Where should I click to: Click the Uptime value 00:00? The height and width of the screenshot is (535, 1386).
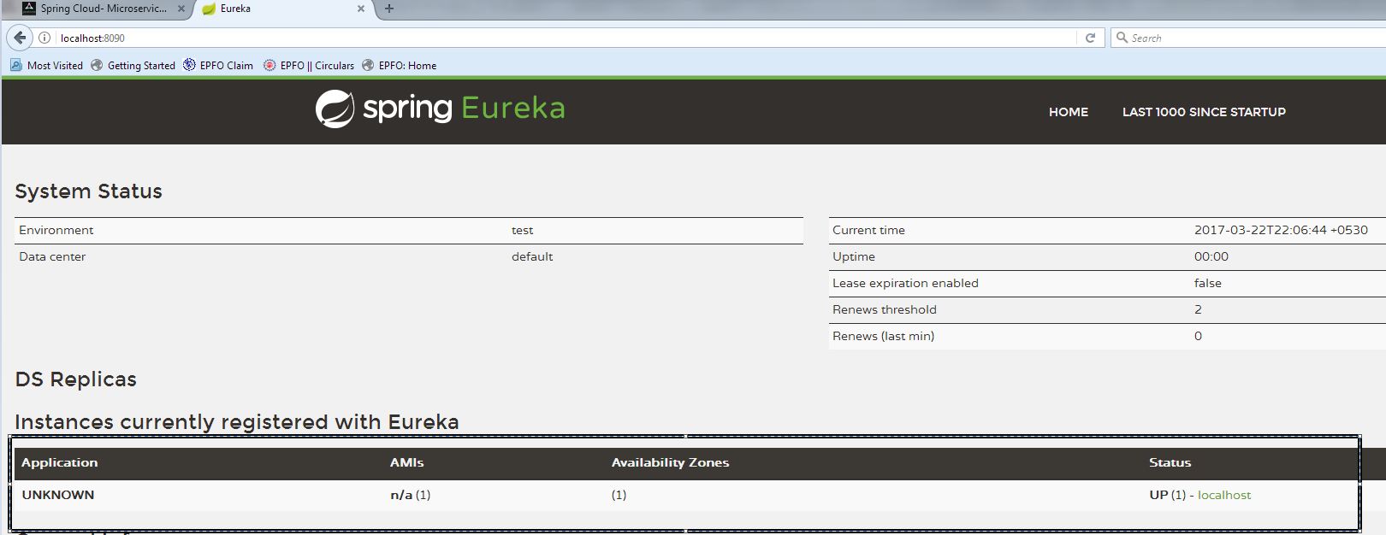[x=1211, y=256]
